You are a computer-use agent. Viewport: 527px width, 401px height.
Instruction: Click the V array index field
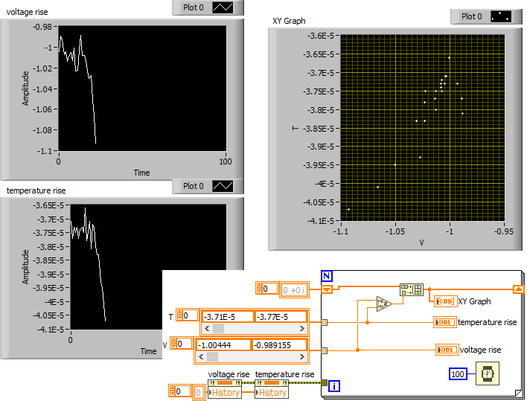184,344
